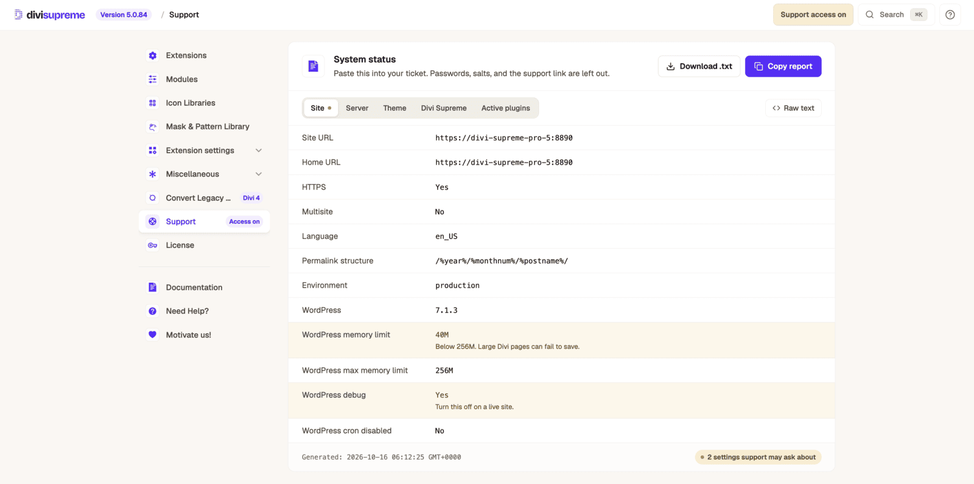Click the Support breadcrumb label
Viewport: 974px width, 484px height.
click(184, 15)
